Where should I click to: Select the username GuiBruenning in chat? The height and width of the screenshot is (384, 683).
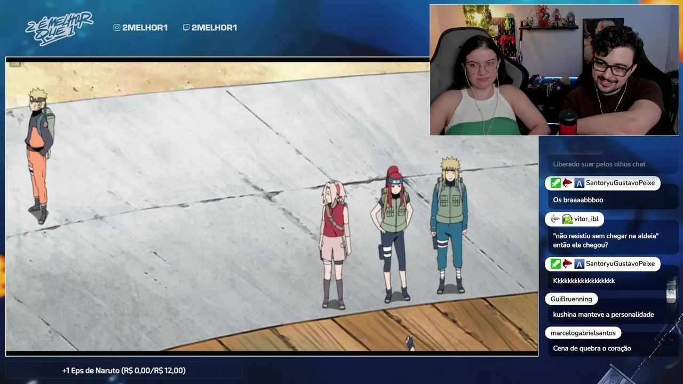point(571,299)
